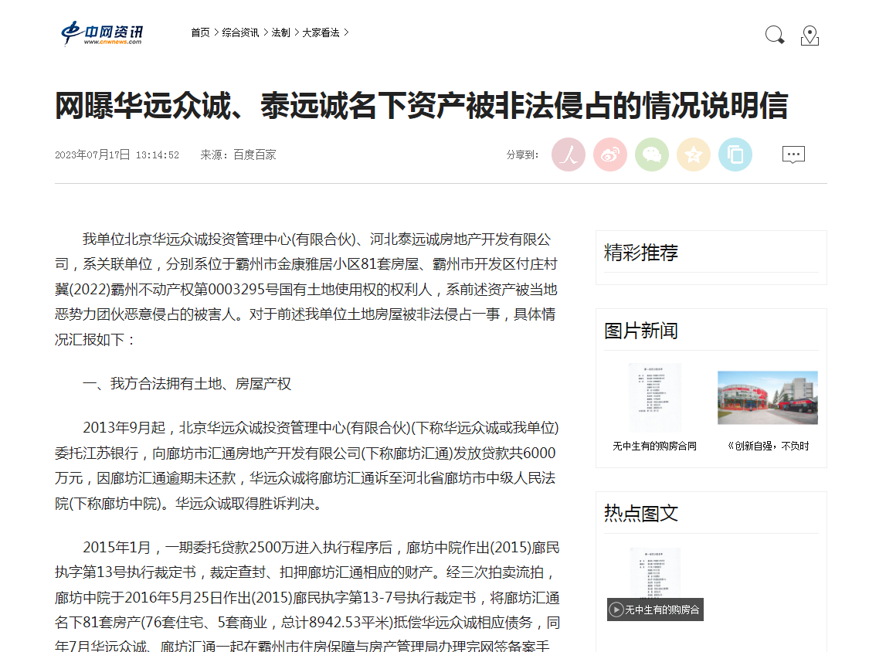This screenshot has width=886, height=652.
Task: Share to 人民微博 pink icon
Action: tap(569, 155)
